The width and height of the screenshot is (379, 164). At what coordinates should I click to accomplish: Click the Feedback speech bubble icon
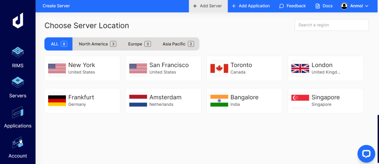(282, 6)
